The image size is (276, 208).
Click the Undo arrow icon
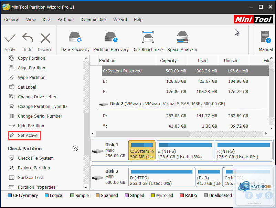[28, 38]
